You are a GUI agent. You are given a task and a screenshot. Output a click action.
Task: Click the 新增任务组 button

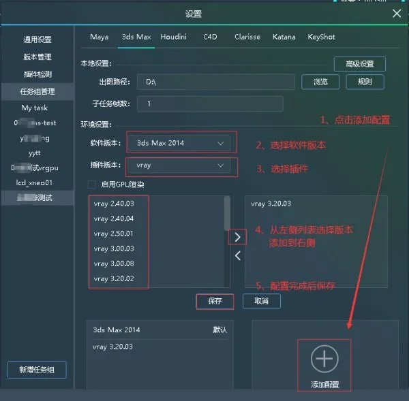[37, 370]
